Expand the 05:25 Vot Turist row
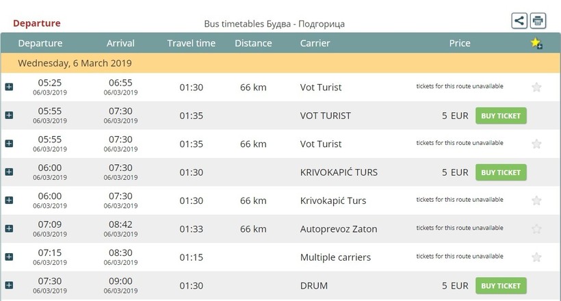This screenshot has height=301, width=561. click(9, 87)
